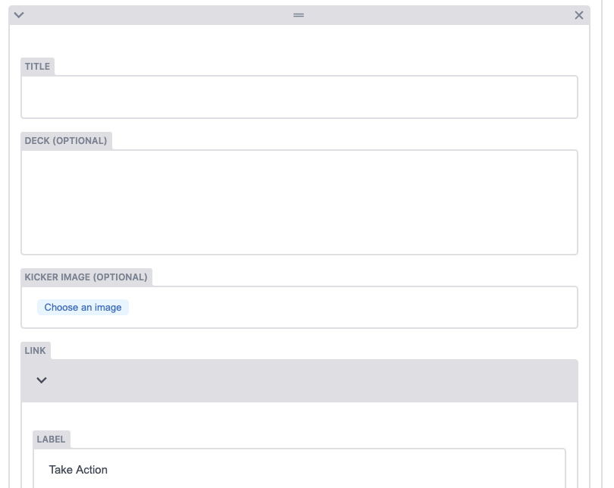Collapse the Link section chevron
614x488 pixels.
point(42,380)
